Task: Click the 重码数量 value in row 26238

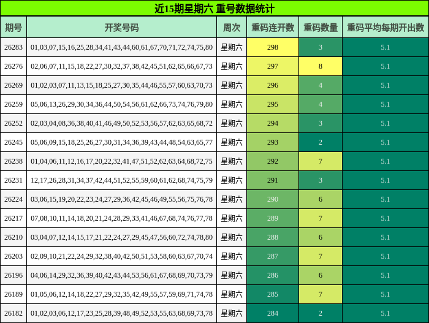Action: tap(321, 161)
